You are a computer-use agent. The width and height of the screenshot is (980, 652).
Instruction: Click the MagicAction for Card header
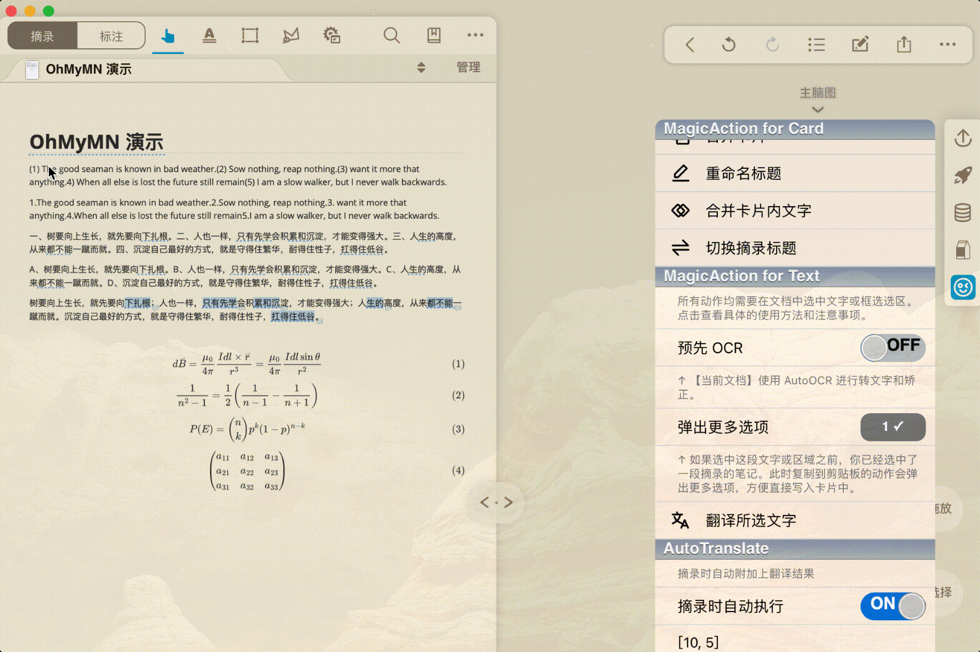tap(795, 129)
